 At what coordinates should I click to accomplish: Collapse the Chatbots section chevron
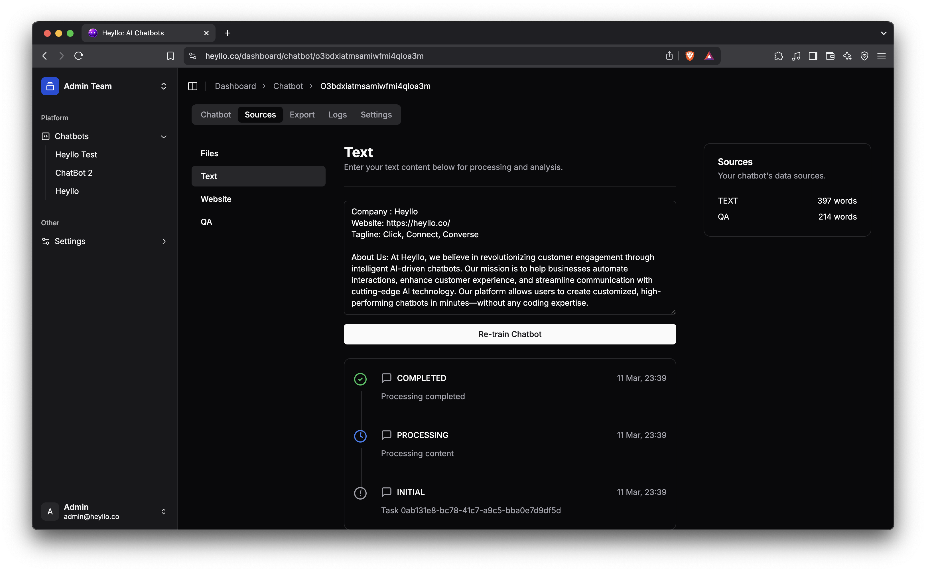pos(163,137)
